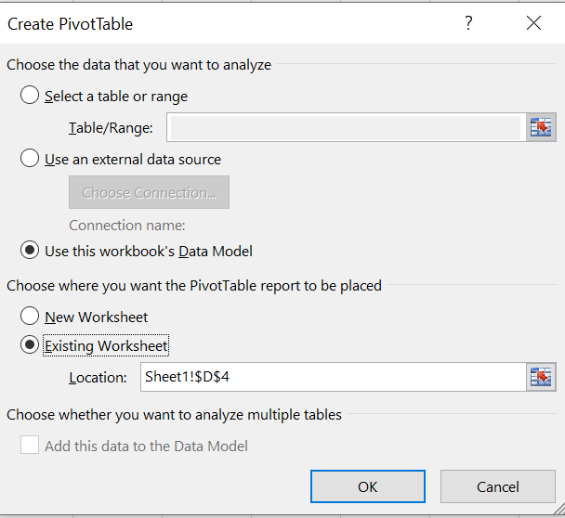Image resolution: width=565 pixels, height=518 pixels.
Task: Click 'Choose the data that you want to analyze' heading
Action: coord(139,65)
